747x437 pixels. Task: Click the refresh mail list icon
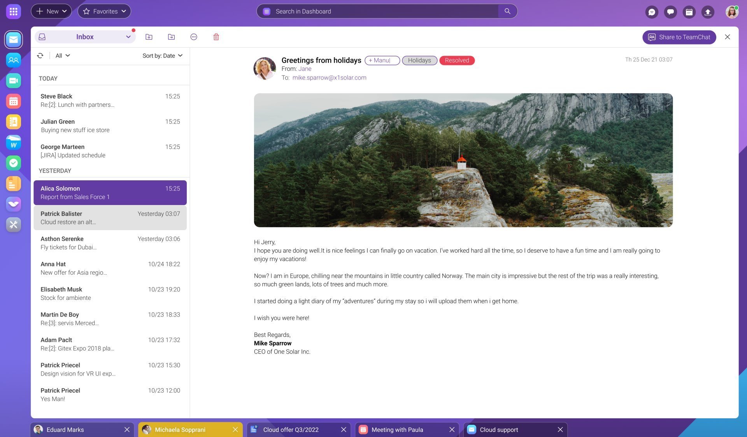click(x=40, y=56)
